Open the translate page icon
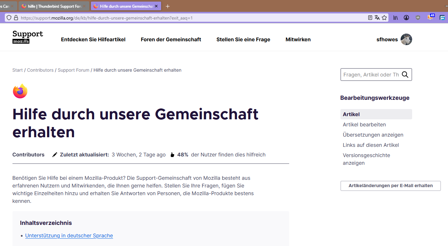 tap(377, 18)
